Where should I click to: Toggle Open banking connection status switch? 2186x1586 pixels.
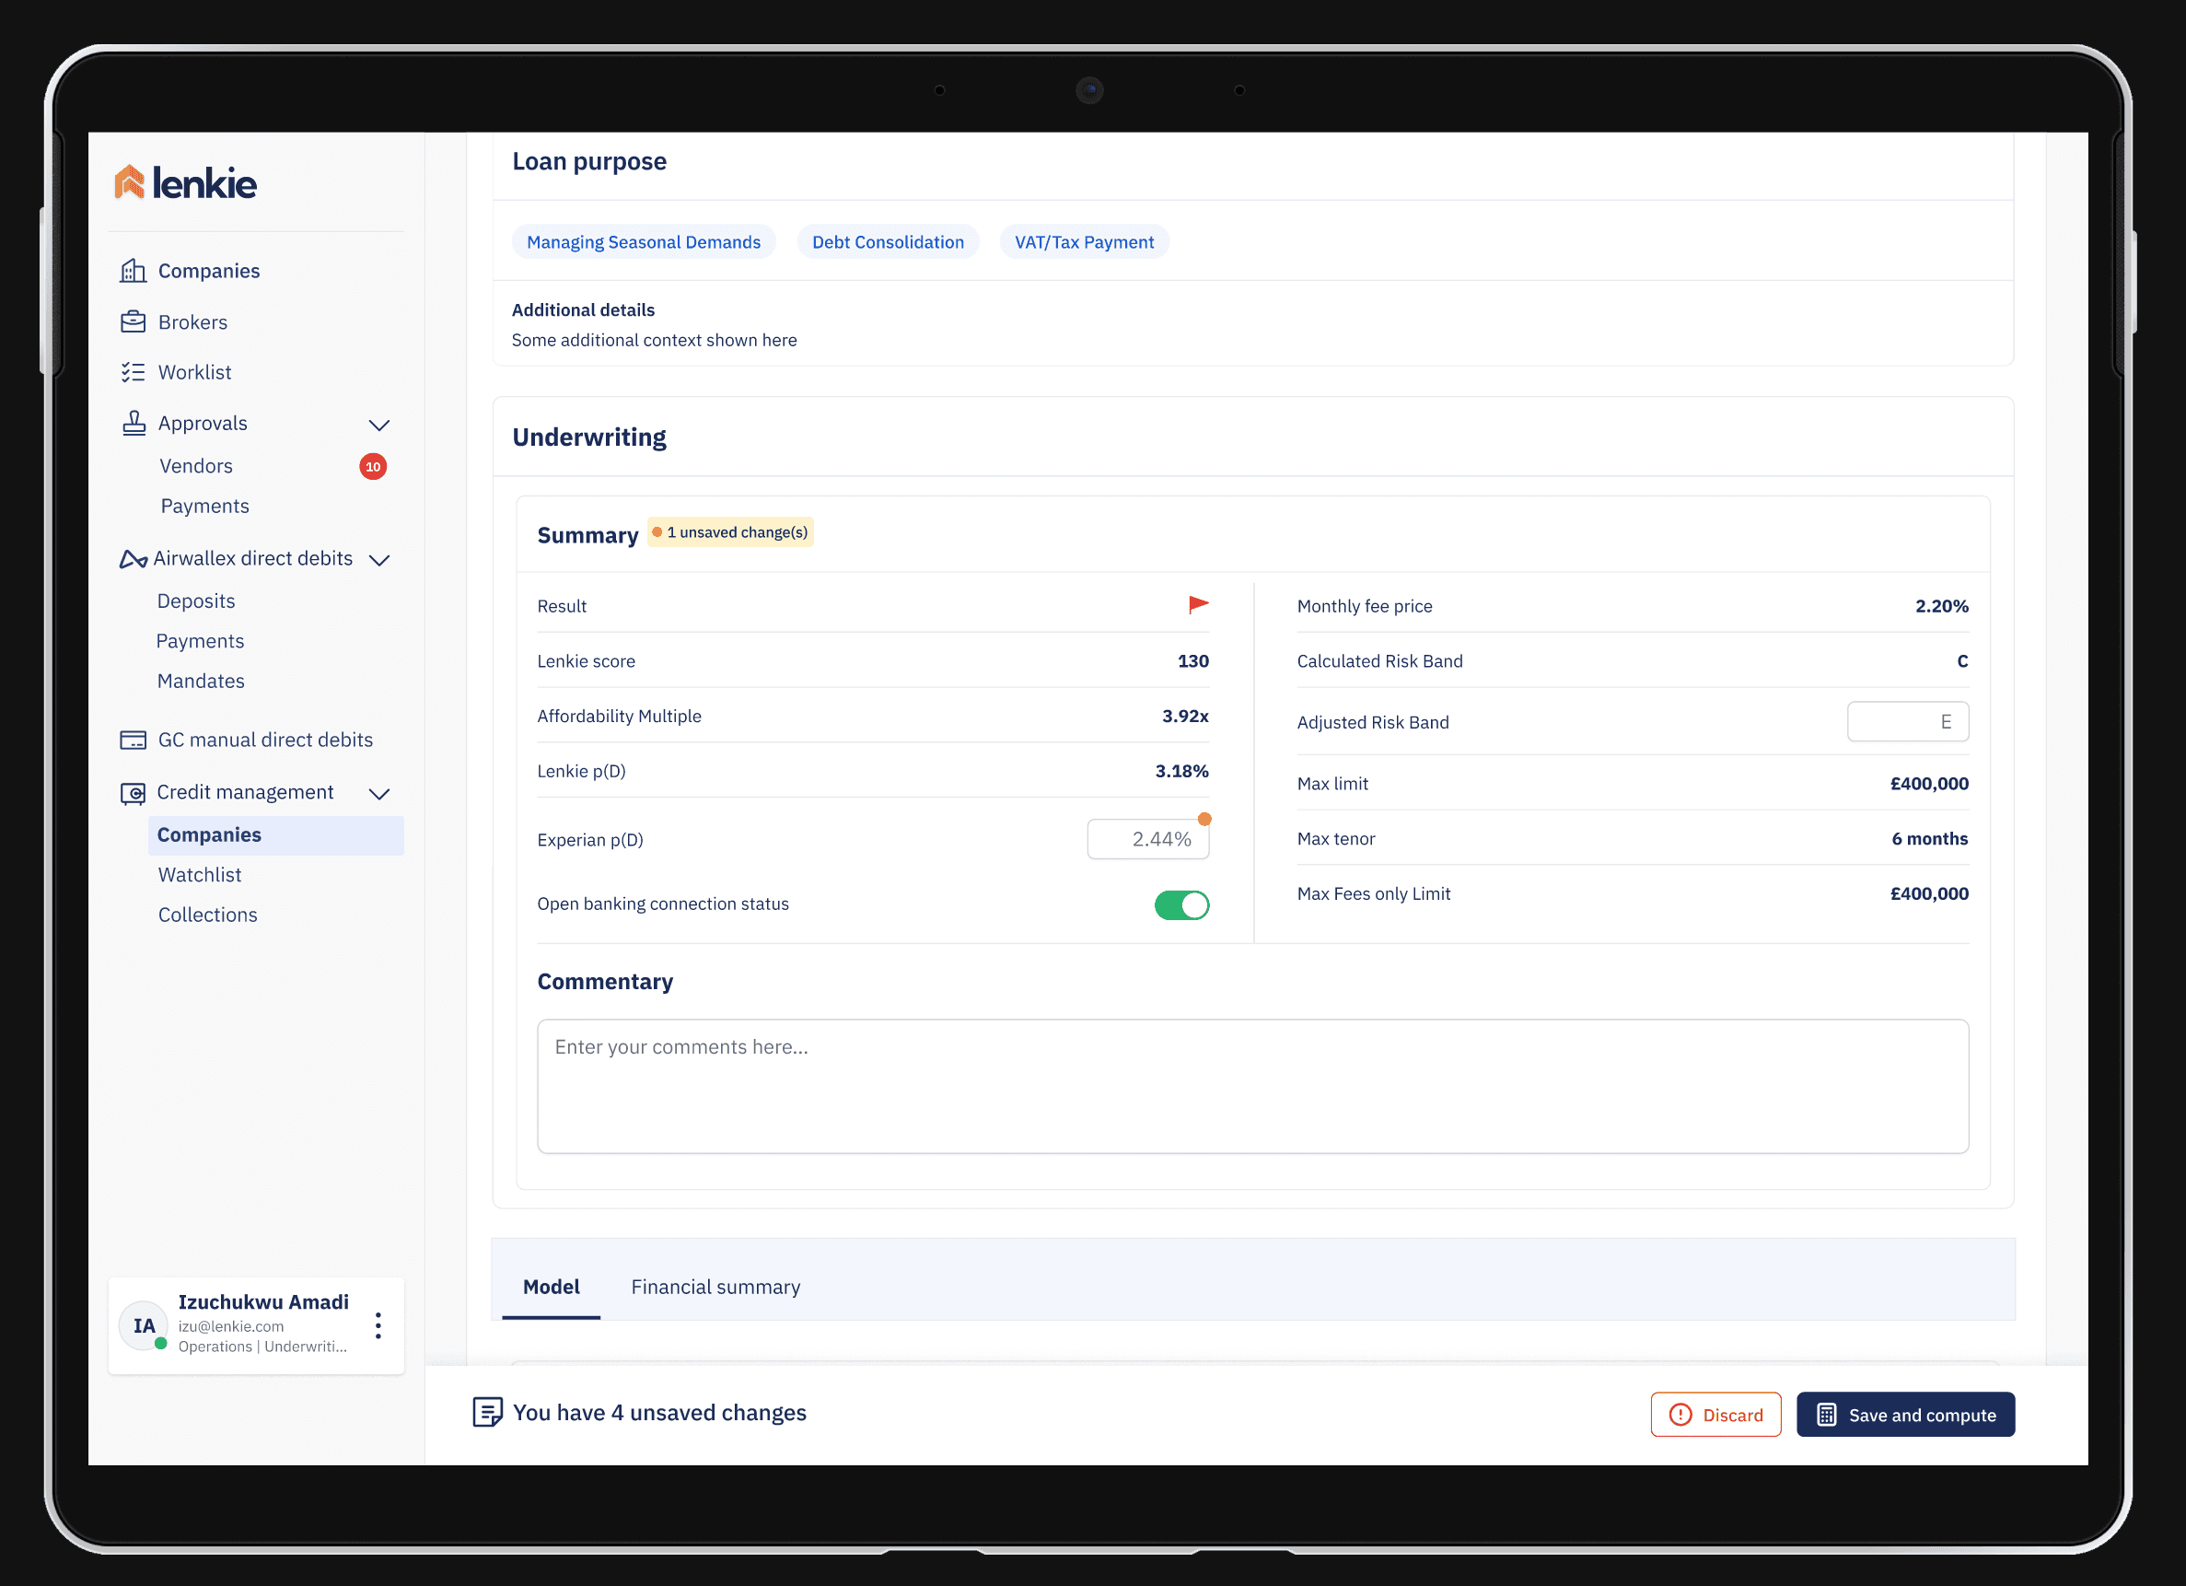coord(1180,904)
